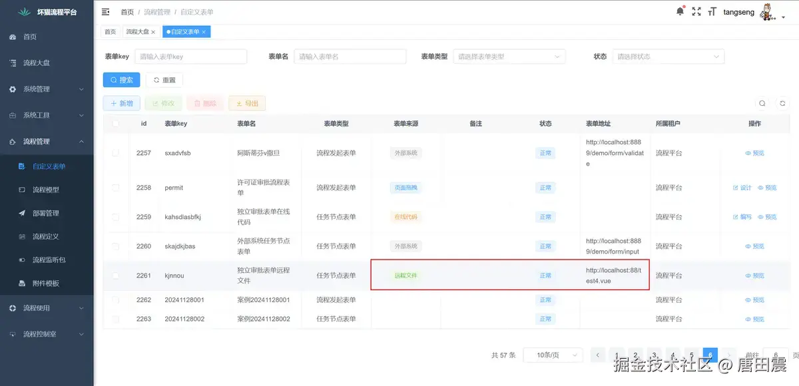This screenshot has width=799, height=386.
Task: Preview the form in row 2261
Action: click(x=754, y=276)
